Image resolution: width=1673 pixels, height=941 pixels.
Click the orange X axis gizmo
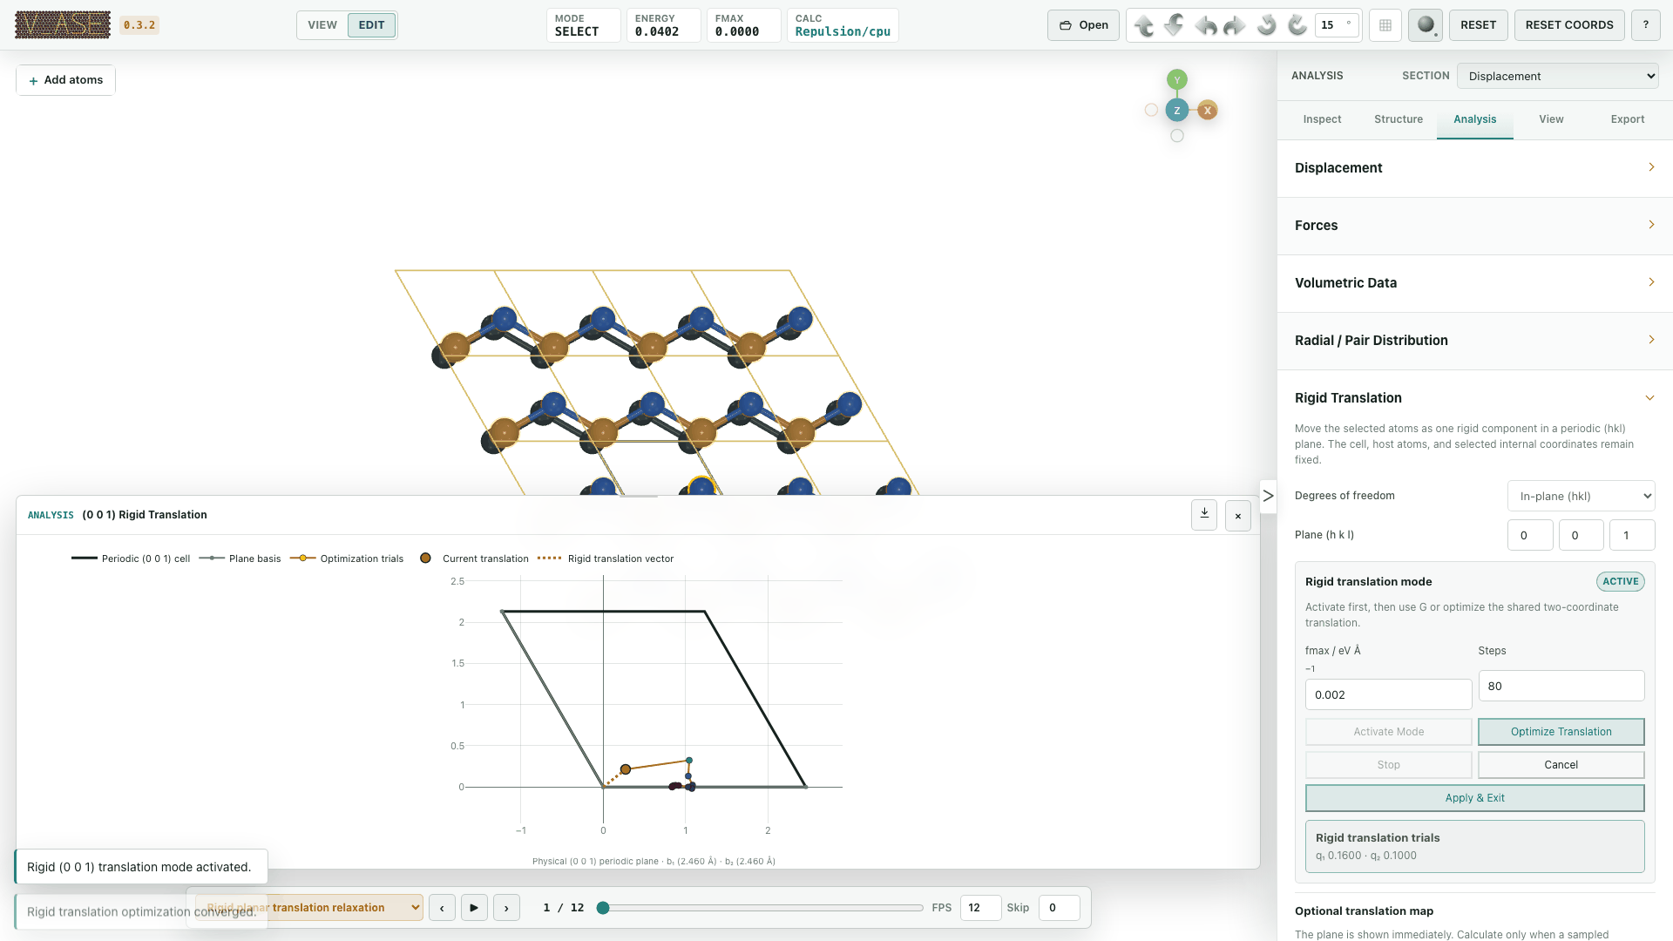click(x=1208, y=111)
